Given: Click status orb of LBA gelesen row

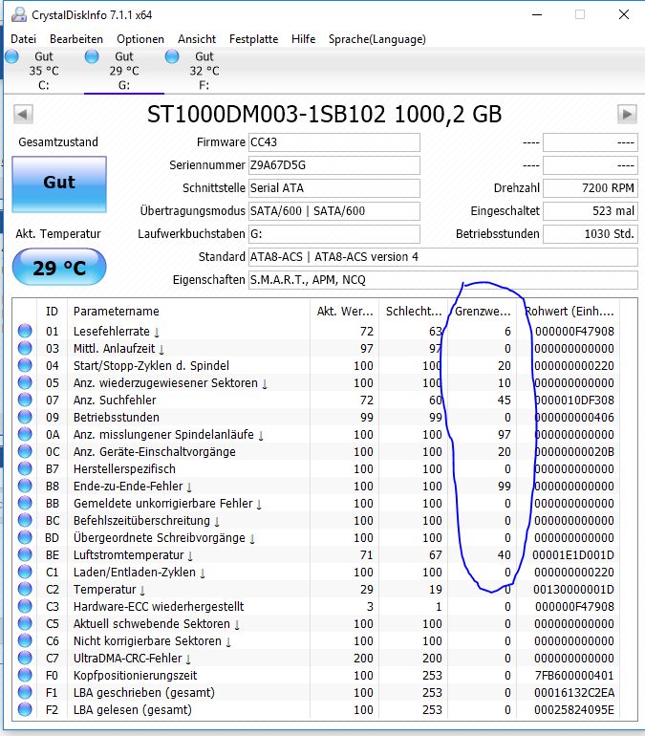Looking at the screenshot, I should click(x=25, y=709).
